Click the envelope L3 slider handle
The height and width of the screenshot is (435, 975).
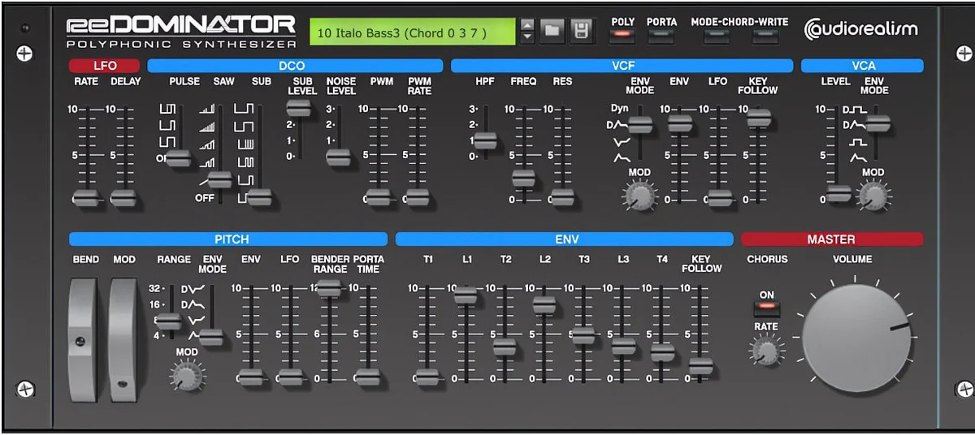pos(623,345)
